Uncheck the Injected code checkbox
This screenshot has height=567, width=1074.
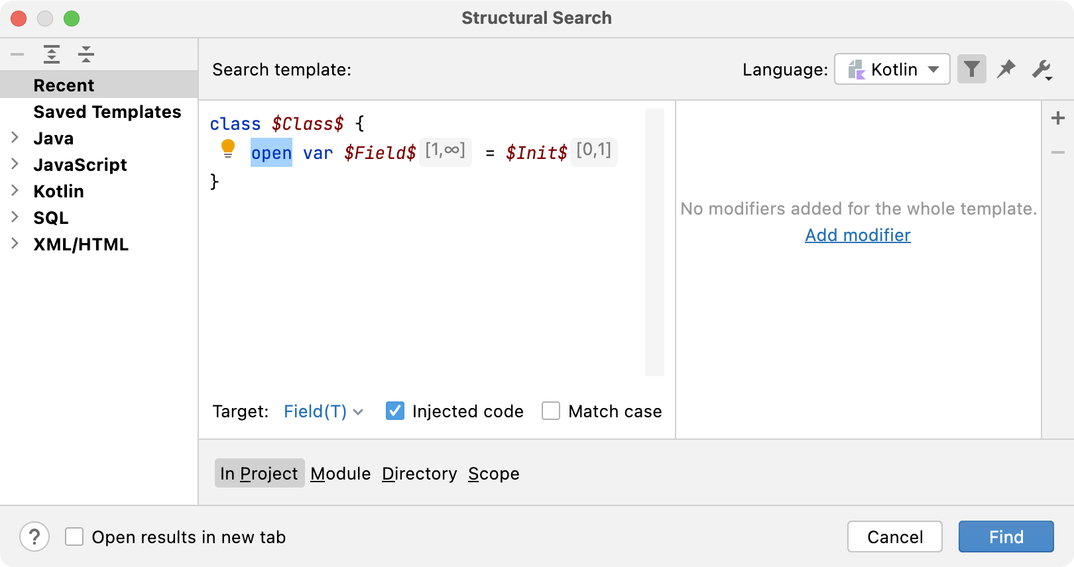click(x=395, y=411)
